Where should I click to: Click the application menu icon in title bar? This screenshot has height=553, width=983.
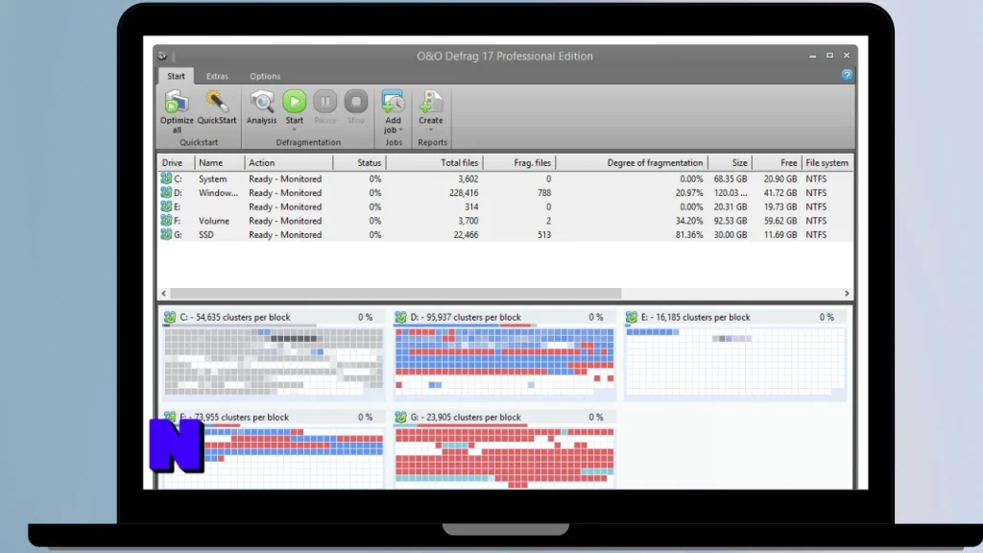click(x=162, y=56)
